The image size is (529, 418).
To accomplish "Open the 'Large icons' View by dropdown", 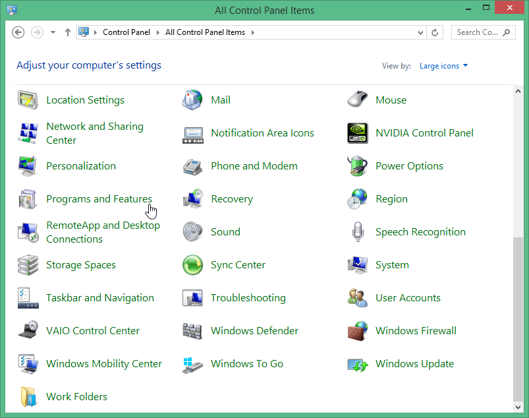I will (x=443, y=66).
